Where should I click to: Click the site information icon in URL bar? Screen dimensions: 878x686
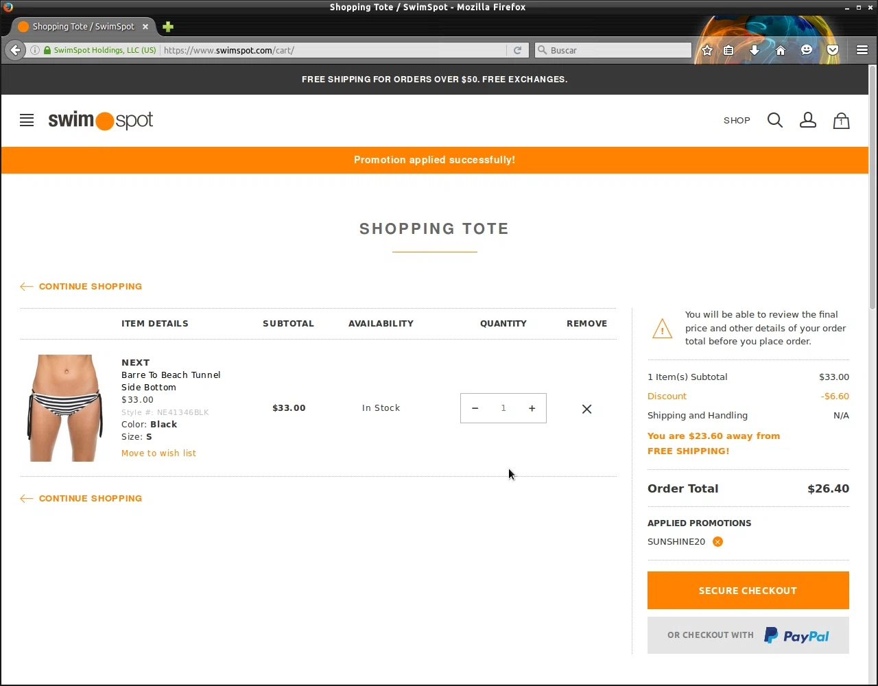pyautogui.click(x=34, y=50)
